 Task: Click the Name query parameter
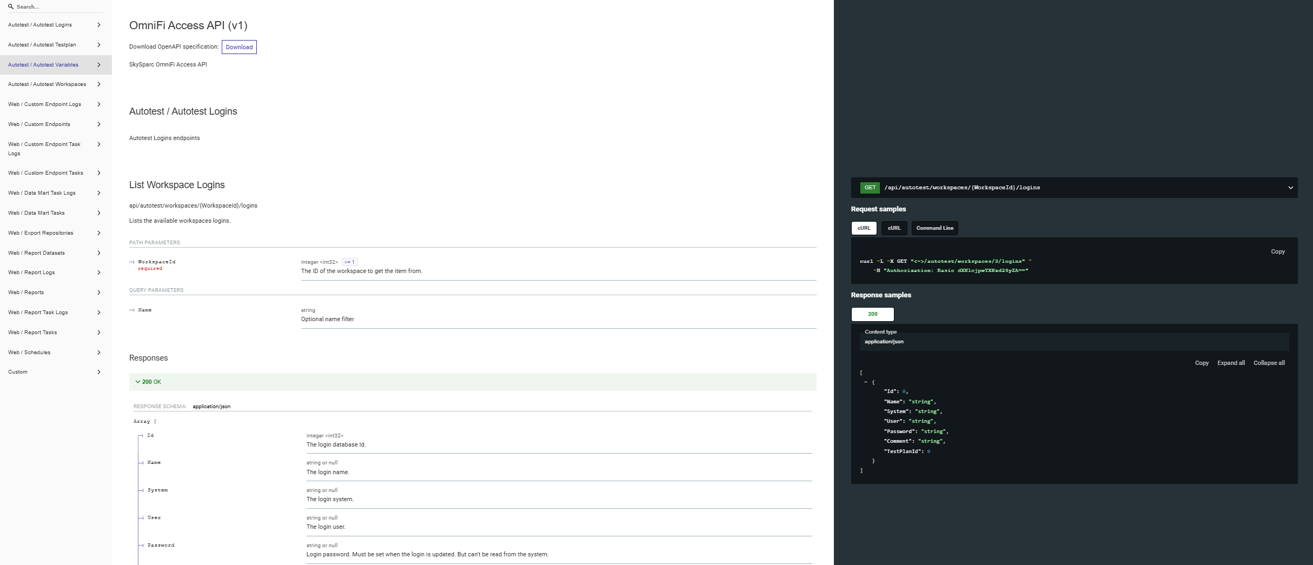[x=145, y=310]
